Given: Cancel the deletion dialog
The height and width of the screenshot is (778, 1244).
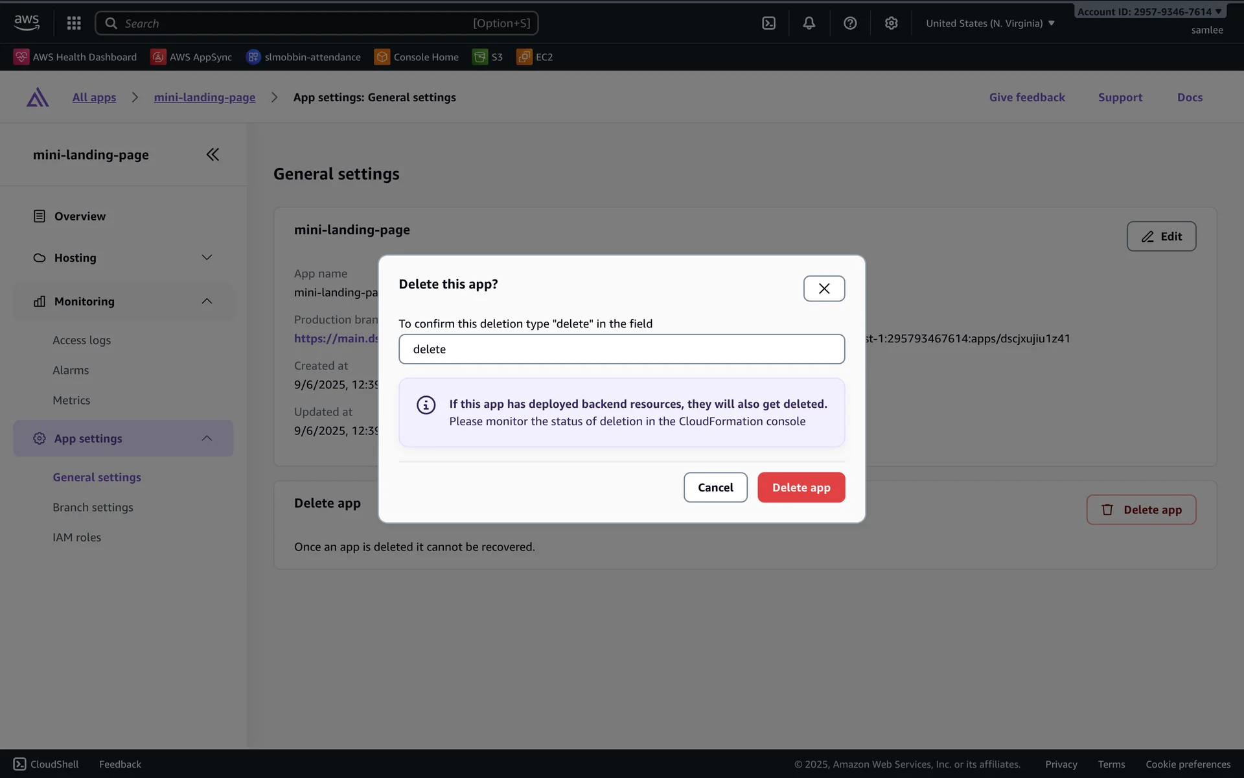Looking at the screenshot, I should 715,488.
